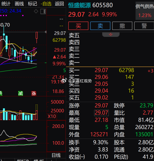
Task: Click the 撤 cancel order button
Action: pos(122,26)
